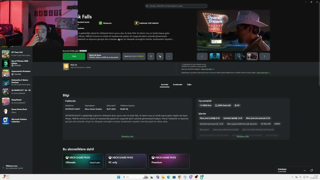Viewport: 320px width, 180px height.
Task: Go to the previous screenshot arrow
Action: pyautogui.click(x=202, y=56)
